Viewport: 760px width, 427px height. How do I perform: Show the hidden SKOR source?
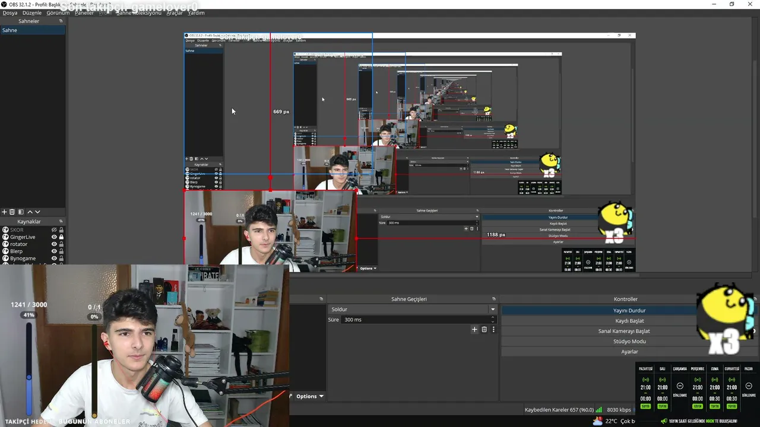pos(54,230)
